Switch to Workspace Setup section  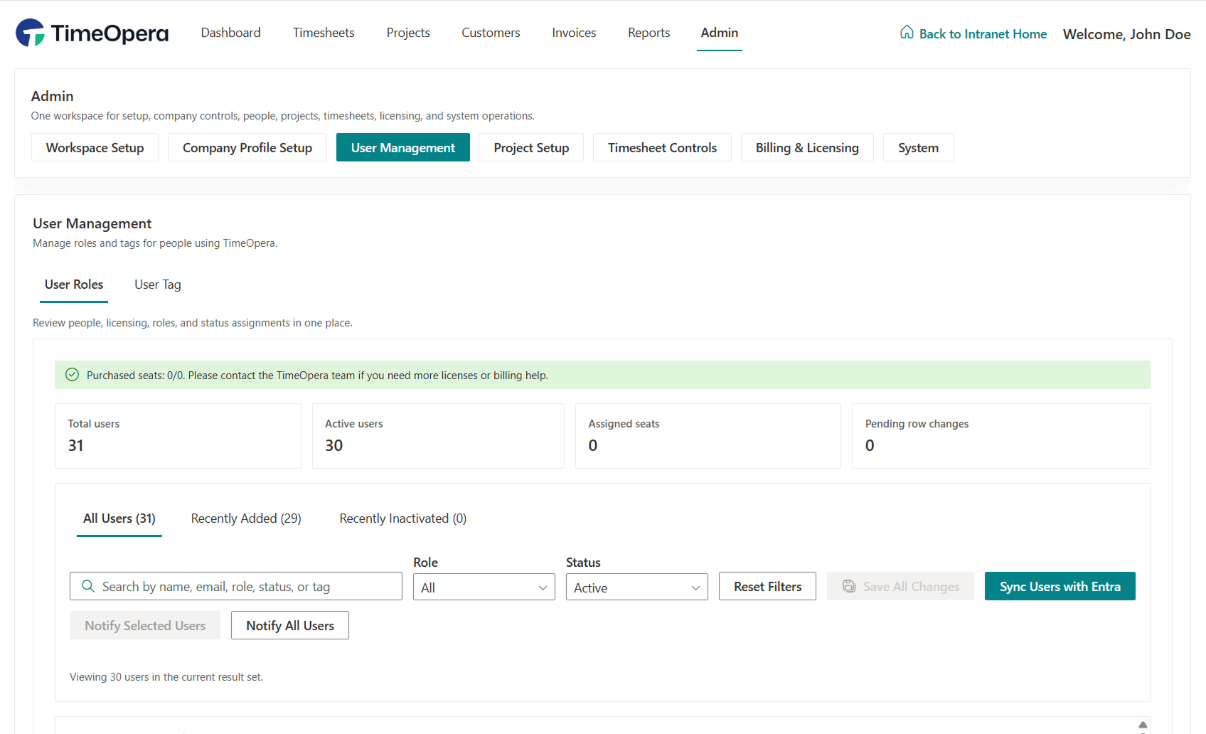pyautogui.click(x=95, y=147)
